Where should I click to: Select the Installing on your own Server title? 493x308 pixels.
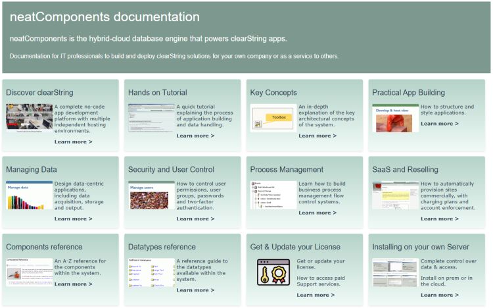point(421,247)
